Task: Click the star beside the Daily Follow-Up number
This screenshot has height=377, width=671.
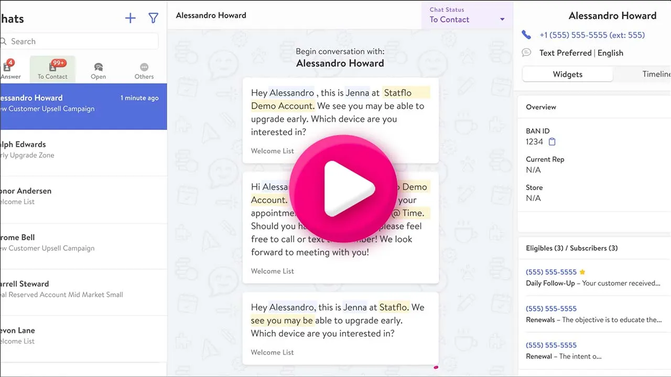Action: (582, 272)
